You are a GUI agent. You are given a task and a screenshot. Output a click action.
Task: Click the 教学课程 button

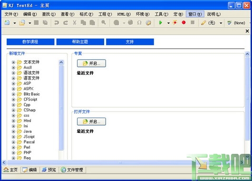click(30, 42)
